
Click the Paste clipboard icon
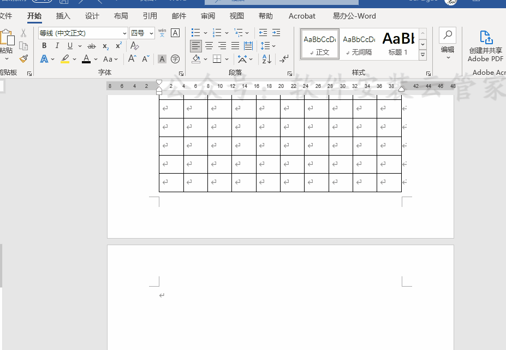(x=7, y=37)
